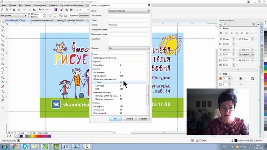The width and height of the screenshot is (267, 150).
Task: Click the no-fill X swatch in document palette
Action: click(x=16, y=136)
